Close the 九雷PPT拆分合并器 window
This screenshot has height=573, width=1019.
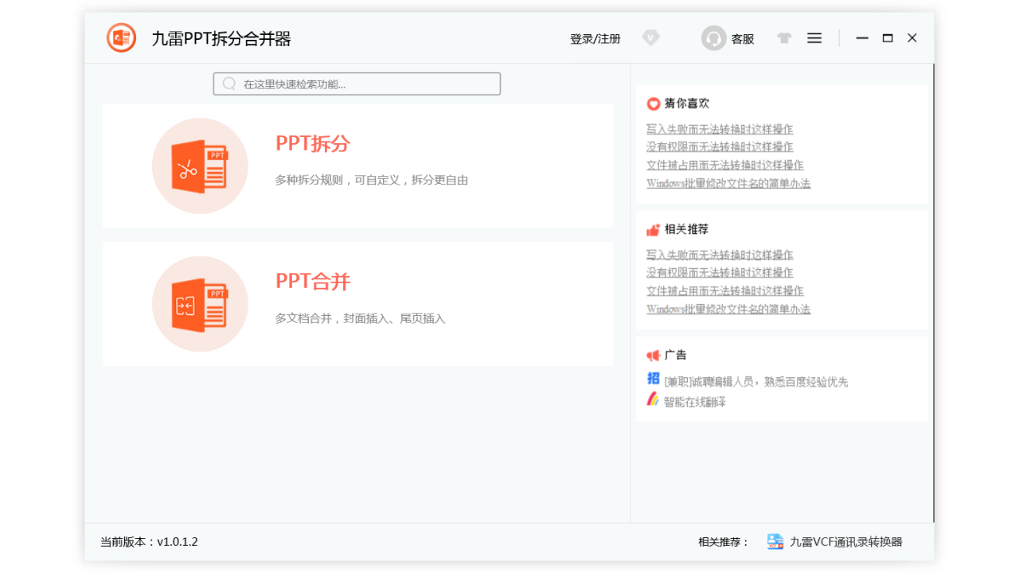912,38
